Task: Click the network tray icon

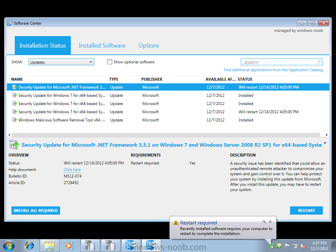Action: 295,245
